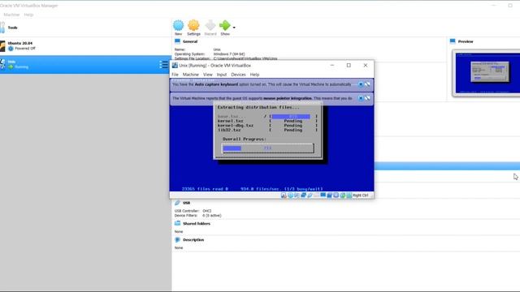This screenshot has height=292, width=520.
Task: Click shared folders status icon
Action: (x=316, y=195)
